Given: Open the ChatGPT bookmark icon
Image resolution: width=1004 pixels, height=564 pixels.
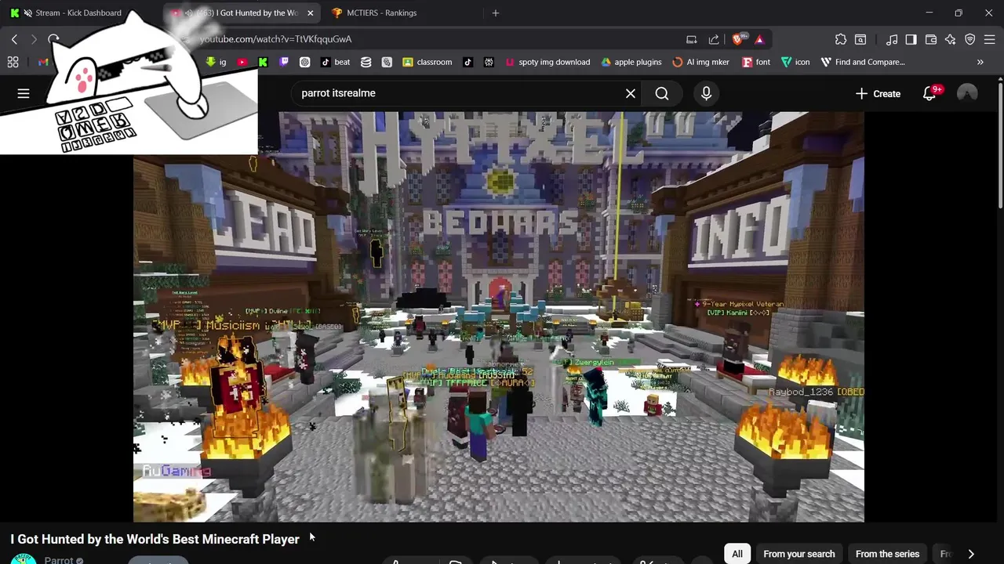Looking at the screenshot, I should tap(304, 62).
